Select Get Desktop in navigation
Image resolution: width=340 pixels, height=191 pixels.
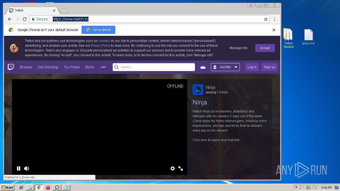coord(48,67)
